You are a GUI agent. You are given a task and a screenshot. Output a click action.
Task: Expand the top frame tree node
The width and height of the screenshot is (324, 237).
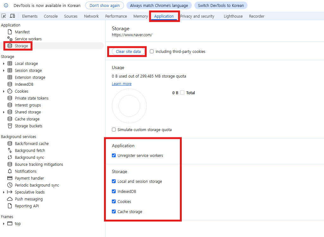3,223
